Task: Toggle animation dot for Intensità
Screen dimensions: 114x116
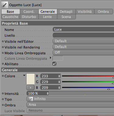Action: pyautogui.click(x=3, y=94)
